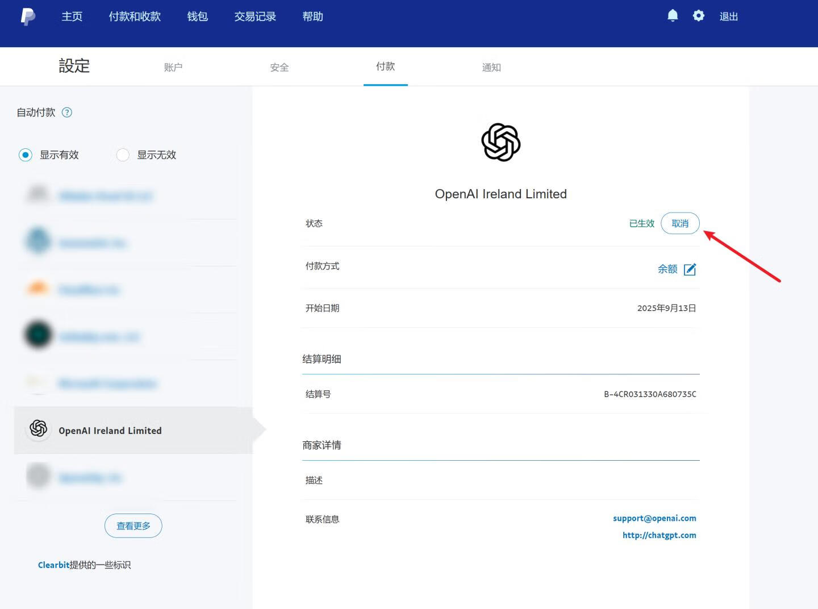
Task: Open the settings gear icon
Action: [699, 16]
